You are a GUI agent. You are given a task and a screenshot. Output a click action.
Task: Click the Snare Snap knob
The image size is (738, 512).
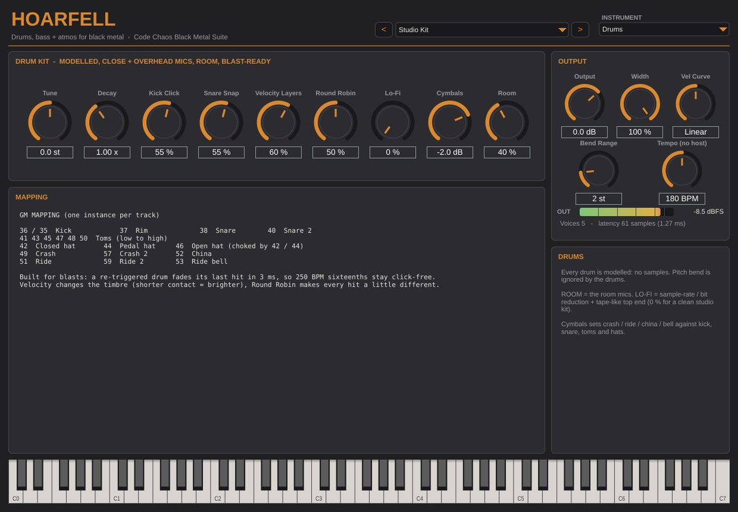(x=221, y=122)
